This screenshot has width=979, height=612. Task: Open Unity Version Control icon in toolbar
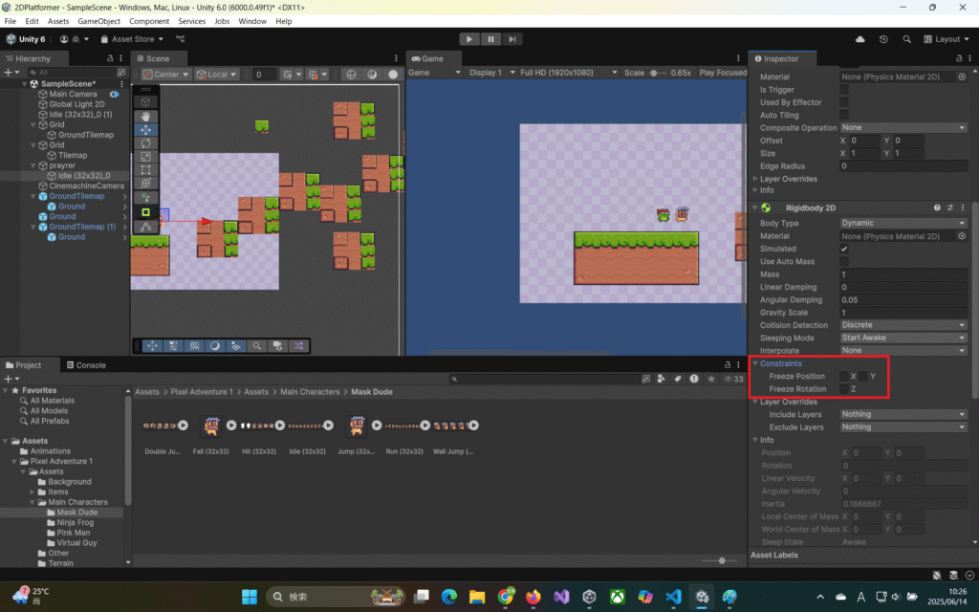181,38
